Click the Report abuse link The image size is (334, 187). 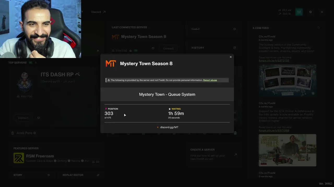point(210,80)
